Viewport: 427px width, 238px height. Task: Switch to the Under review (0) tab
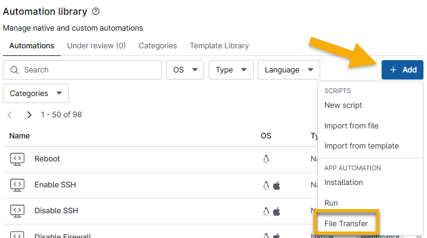coord(96,46)
